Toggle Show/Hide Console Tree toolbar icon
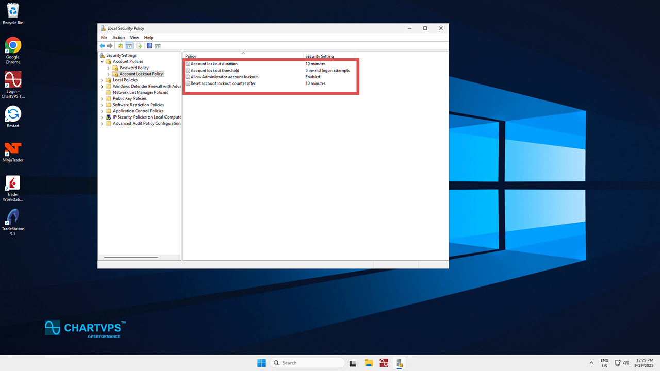Screen dimensions: 660x371 tap(129, 46)
